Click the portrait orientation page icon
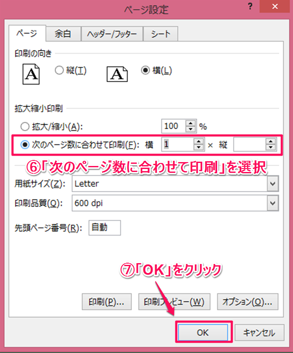This screenshot has width=293, height=353. (x=31, y=74)
